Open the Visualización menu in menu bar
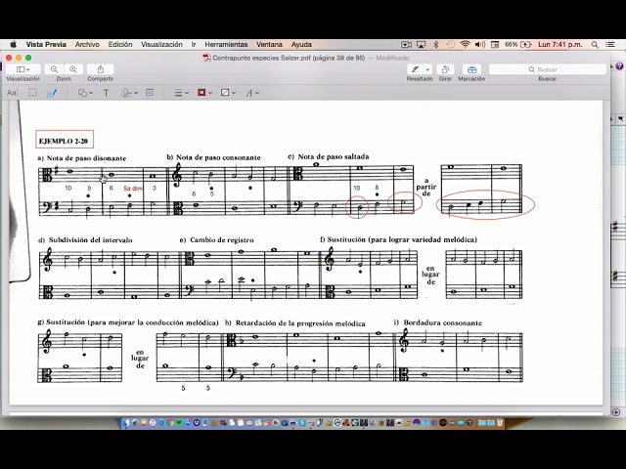This screenshot has width=626, height=469. coord(161,44)
